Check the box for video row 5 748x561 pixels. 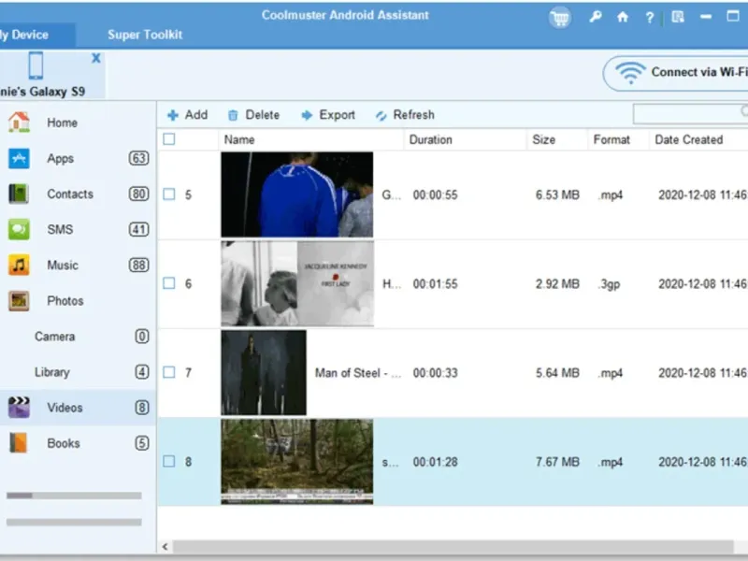point(169,194)
